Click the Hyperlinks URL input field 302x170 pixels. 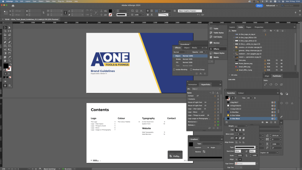[205, 89]
